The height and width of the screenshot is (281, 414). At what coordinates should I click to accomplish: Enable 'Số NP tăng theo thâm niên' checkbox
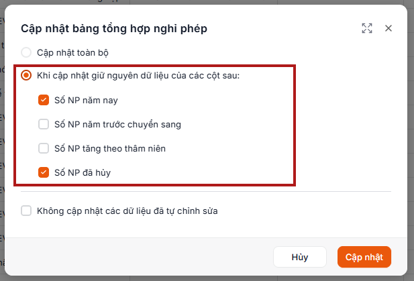44,148
